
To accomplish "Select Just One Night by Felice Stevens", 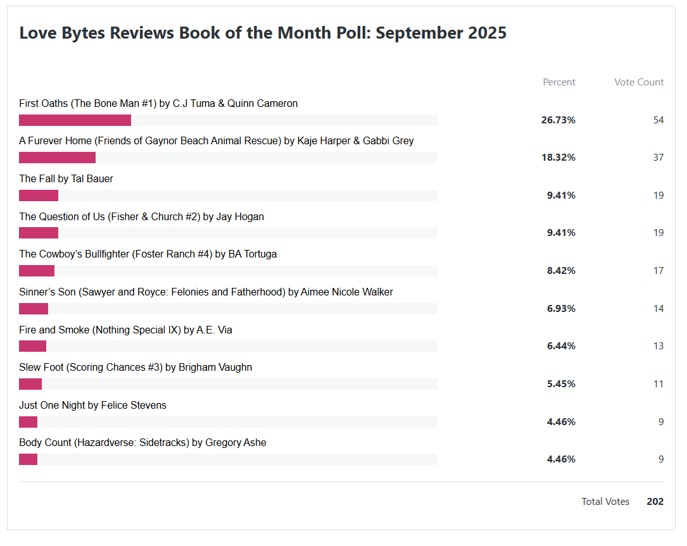I will click(x=92, y=406).
